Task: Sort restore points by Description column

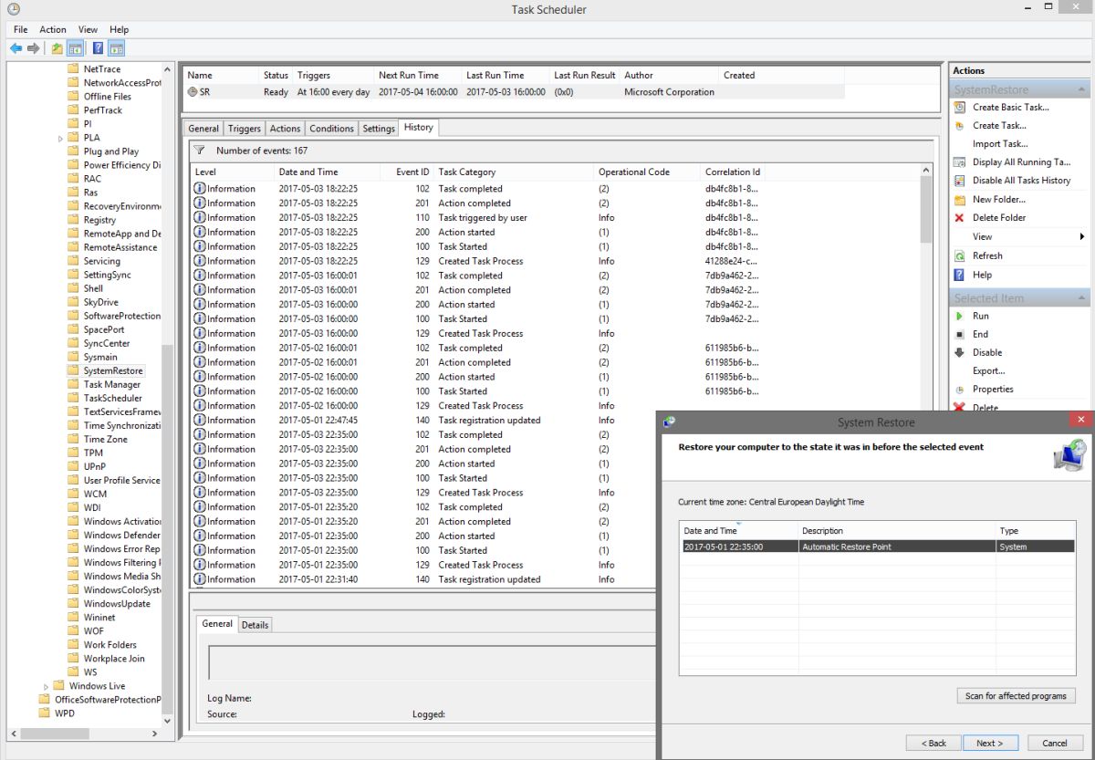Action: point(895,531)
